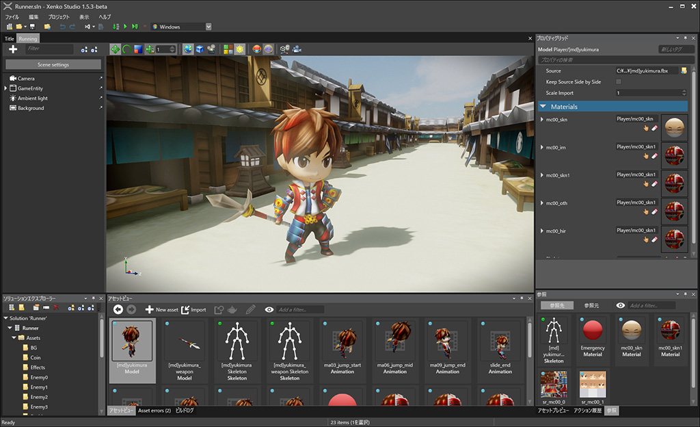Click the pencil edit icon in asset view
The height and width of the screenshot is (427, 700).
(250, 309)
